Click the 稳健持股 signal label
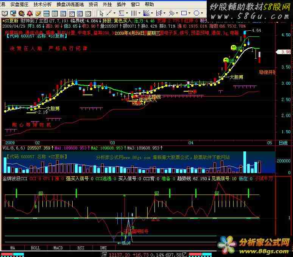 pos(267,72)
